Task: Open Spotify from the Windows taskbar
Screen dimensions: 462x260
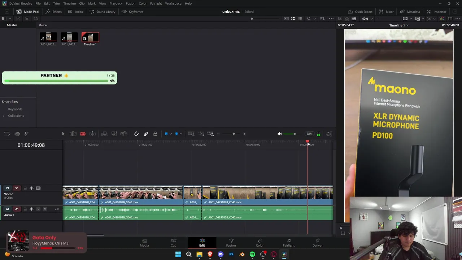Action: [x=252, y=254]
